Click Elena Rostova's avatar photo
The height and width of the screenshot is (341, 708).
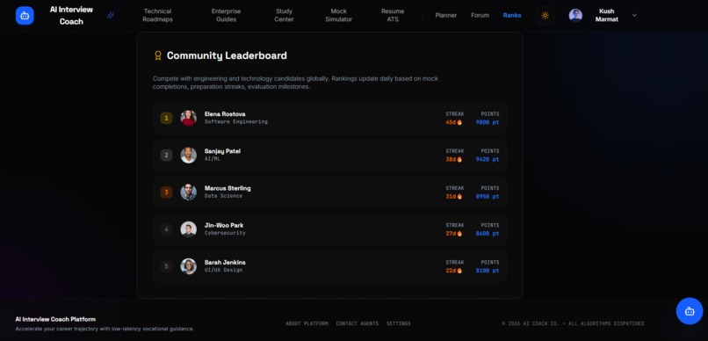(188, 119)
